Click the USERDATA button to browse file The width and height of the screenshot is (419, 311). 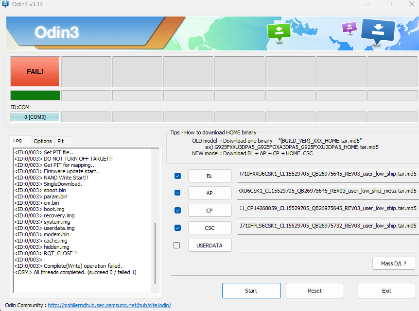[x=210, y=246]
